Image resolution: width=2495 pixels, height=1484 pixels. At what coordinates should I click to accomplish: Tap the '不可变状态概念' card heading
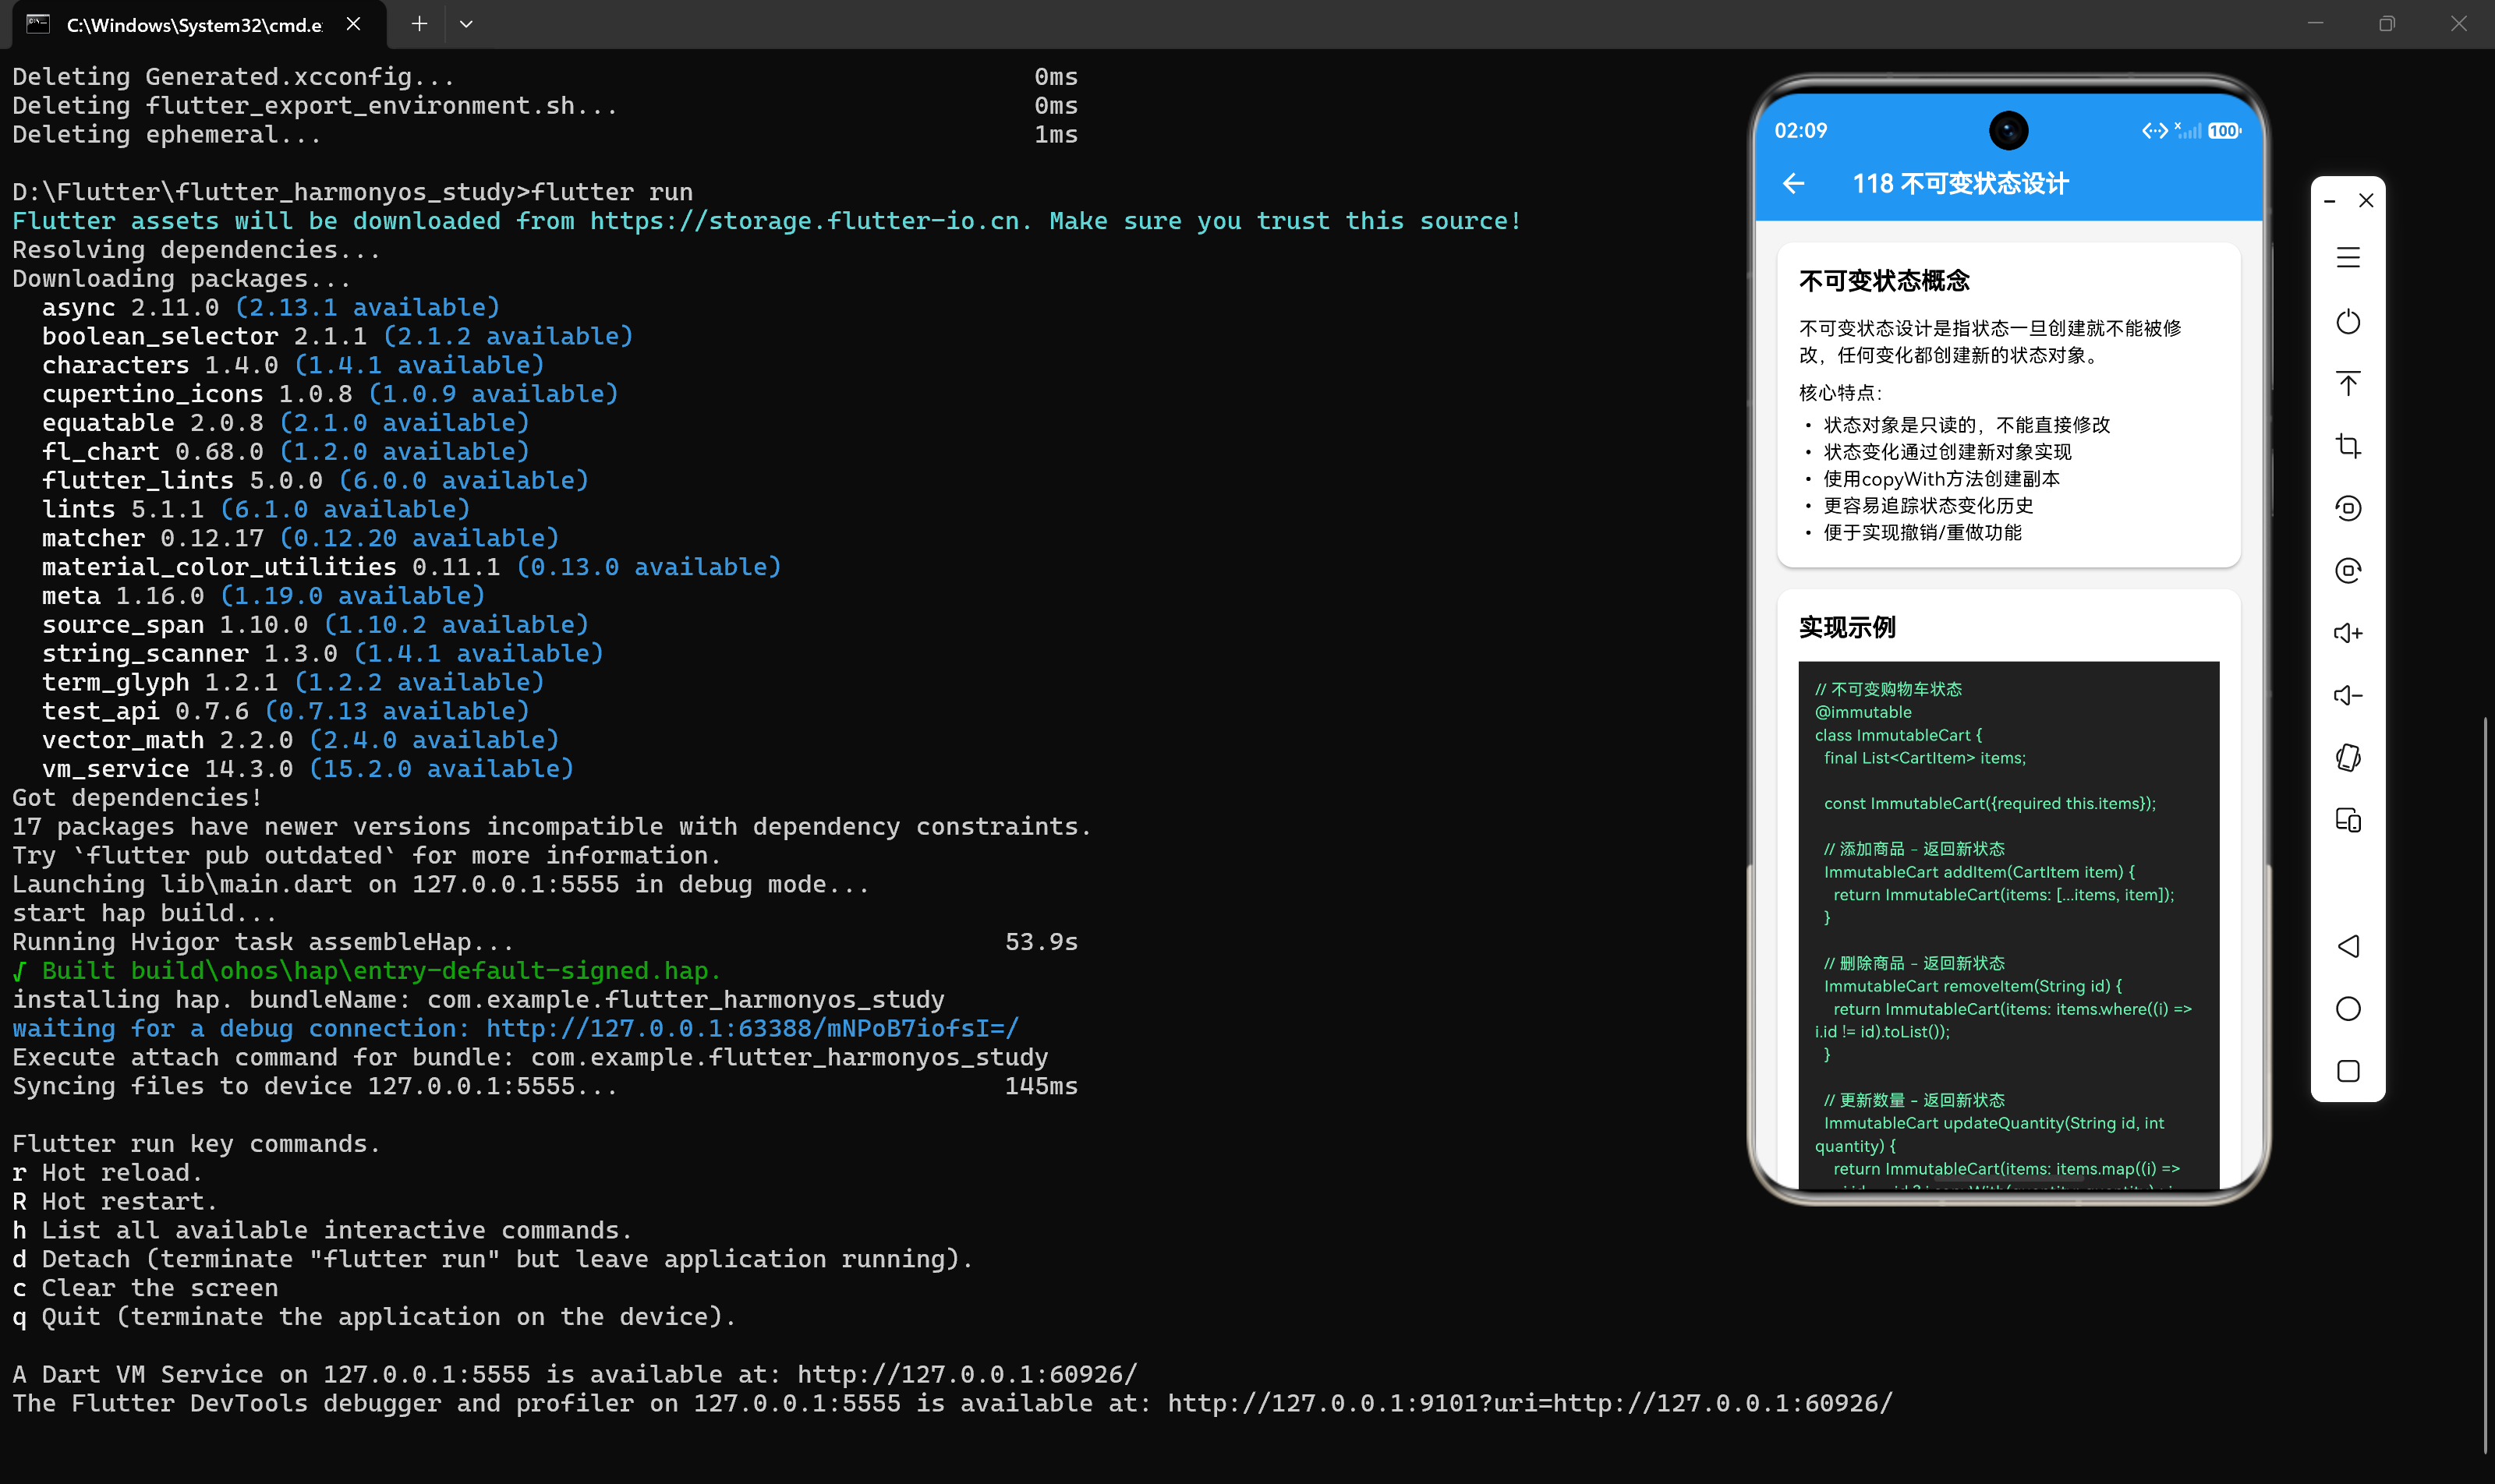1884,280
